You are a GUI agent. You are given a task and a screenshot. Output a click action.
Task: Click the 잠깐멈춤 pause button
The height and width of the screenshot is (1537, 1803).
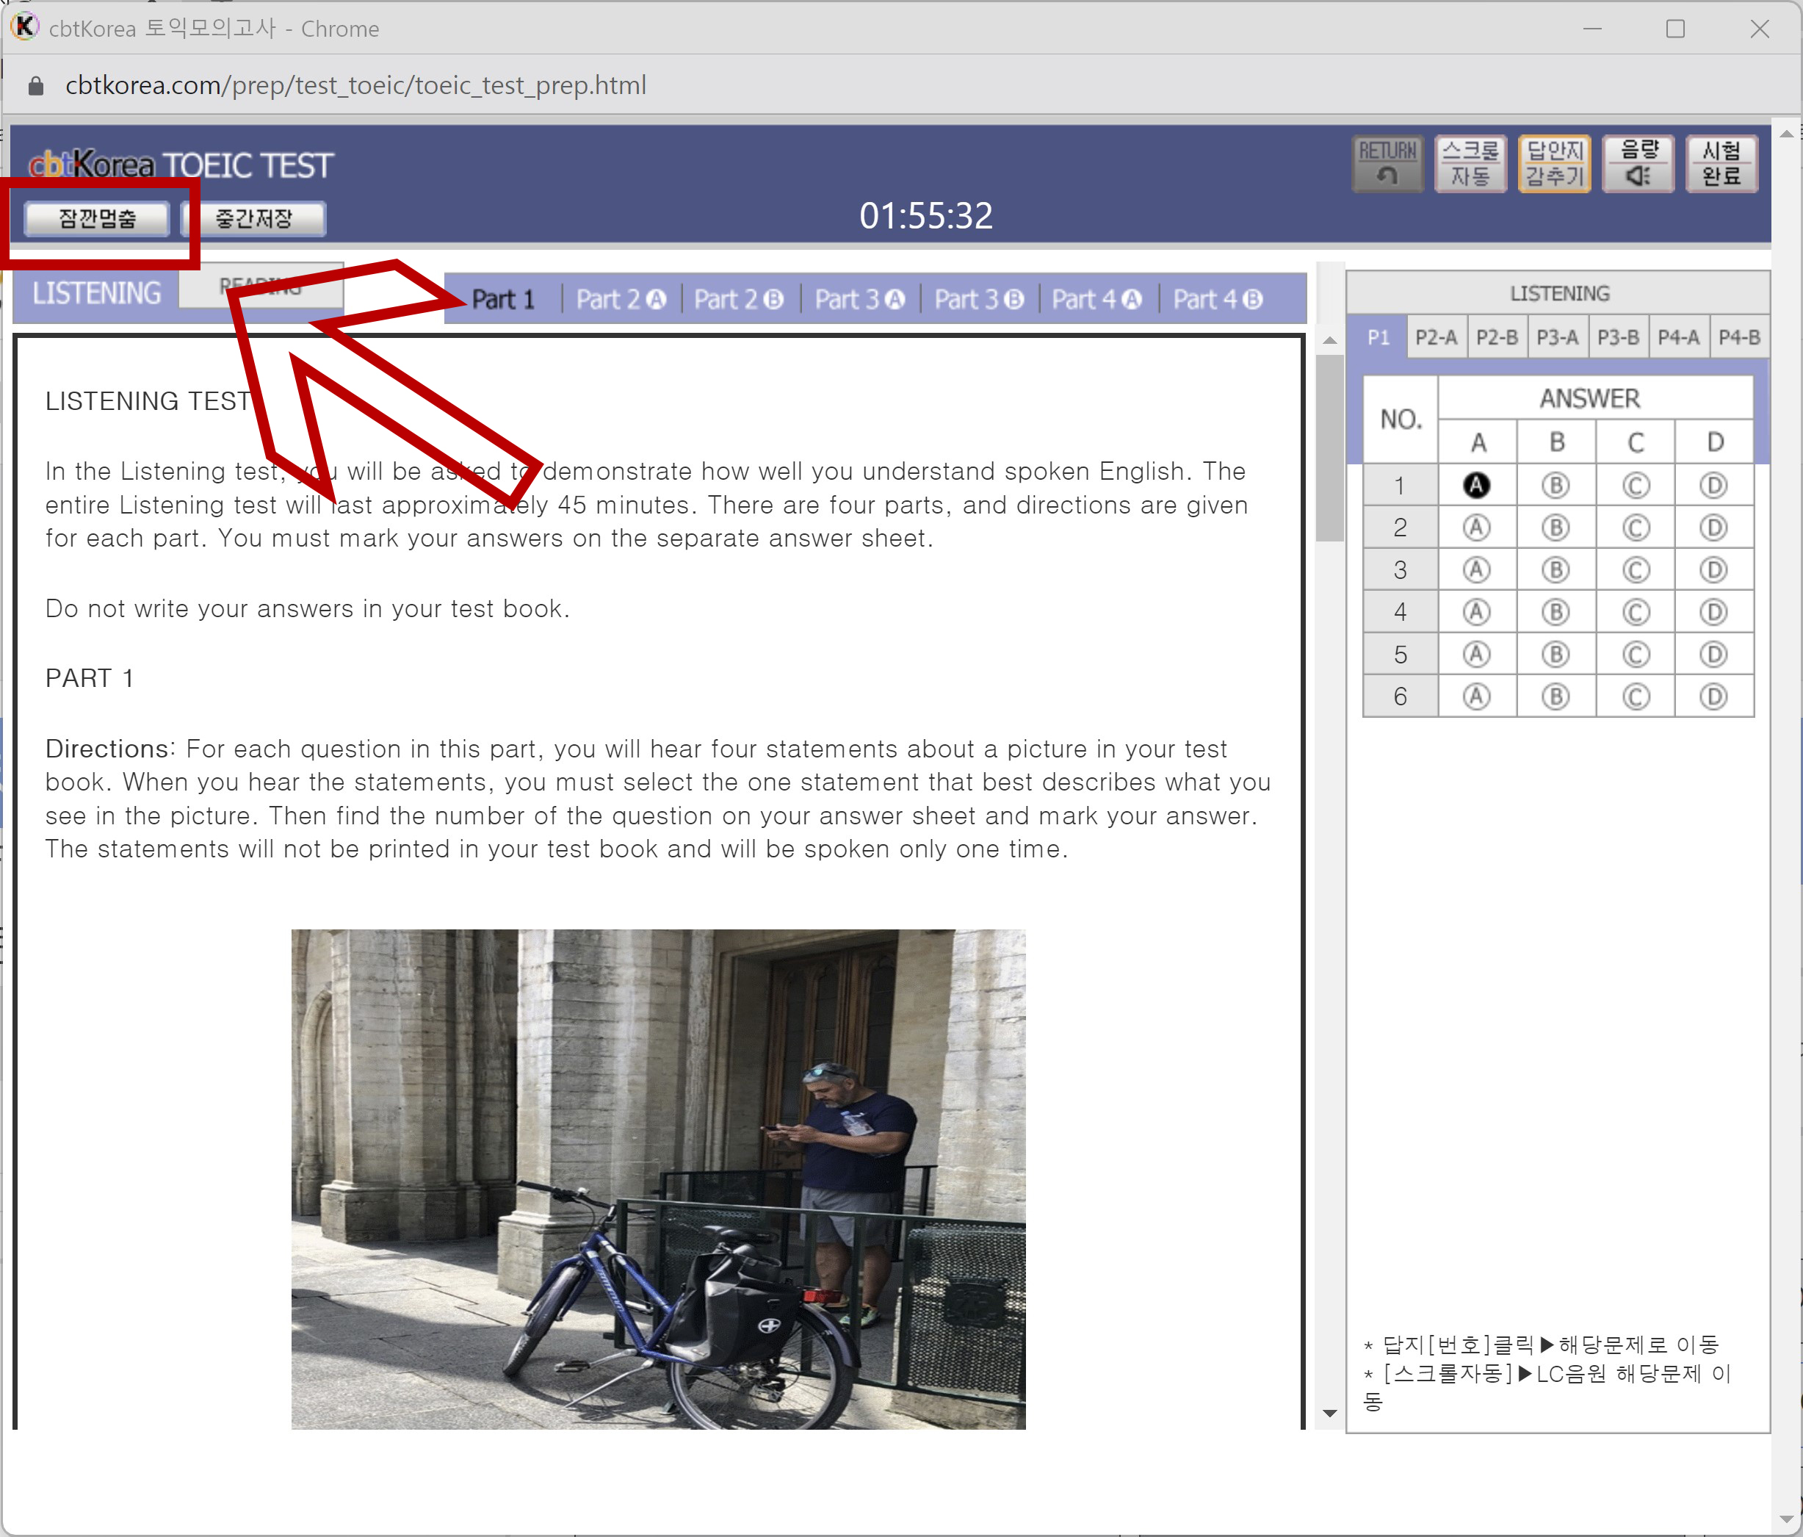tap(98, 218)
